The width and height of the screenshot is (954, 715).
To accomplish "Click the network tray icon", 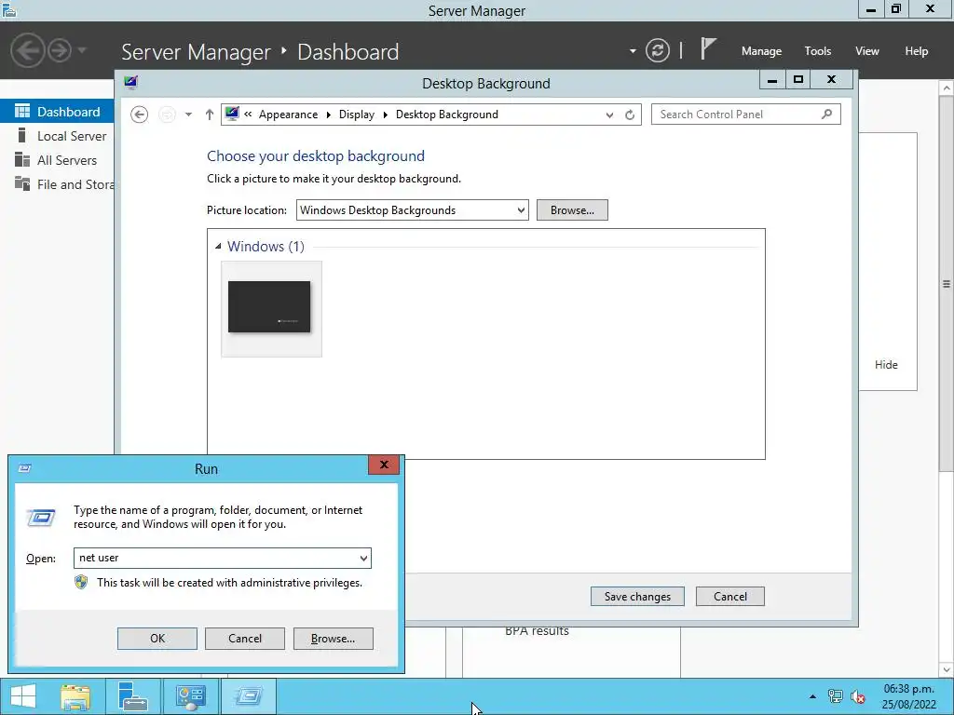I will (x=836, y=696).
